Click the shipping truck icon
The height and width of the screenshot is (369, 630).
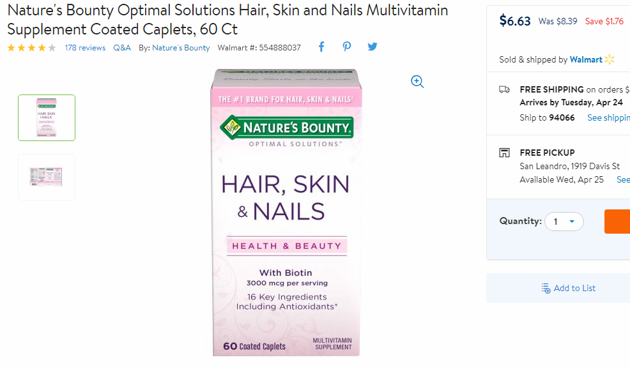(504, 89)
